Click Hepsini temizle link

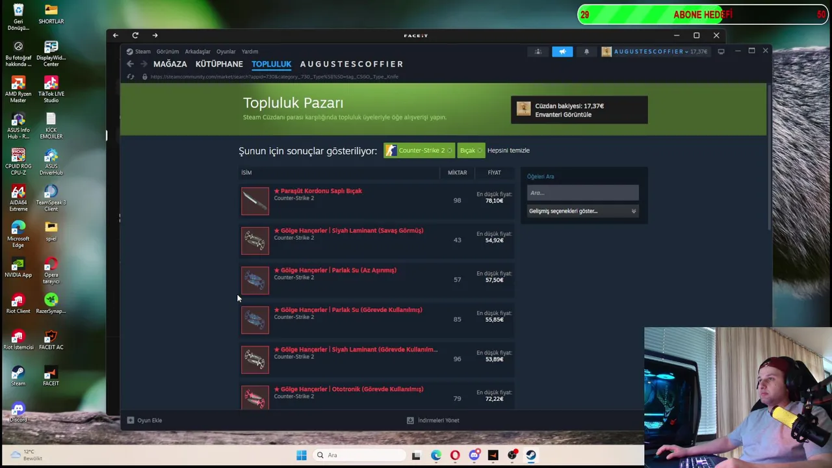(x=508, y=150)
